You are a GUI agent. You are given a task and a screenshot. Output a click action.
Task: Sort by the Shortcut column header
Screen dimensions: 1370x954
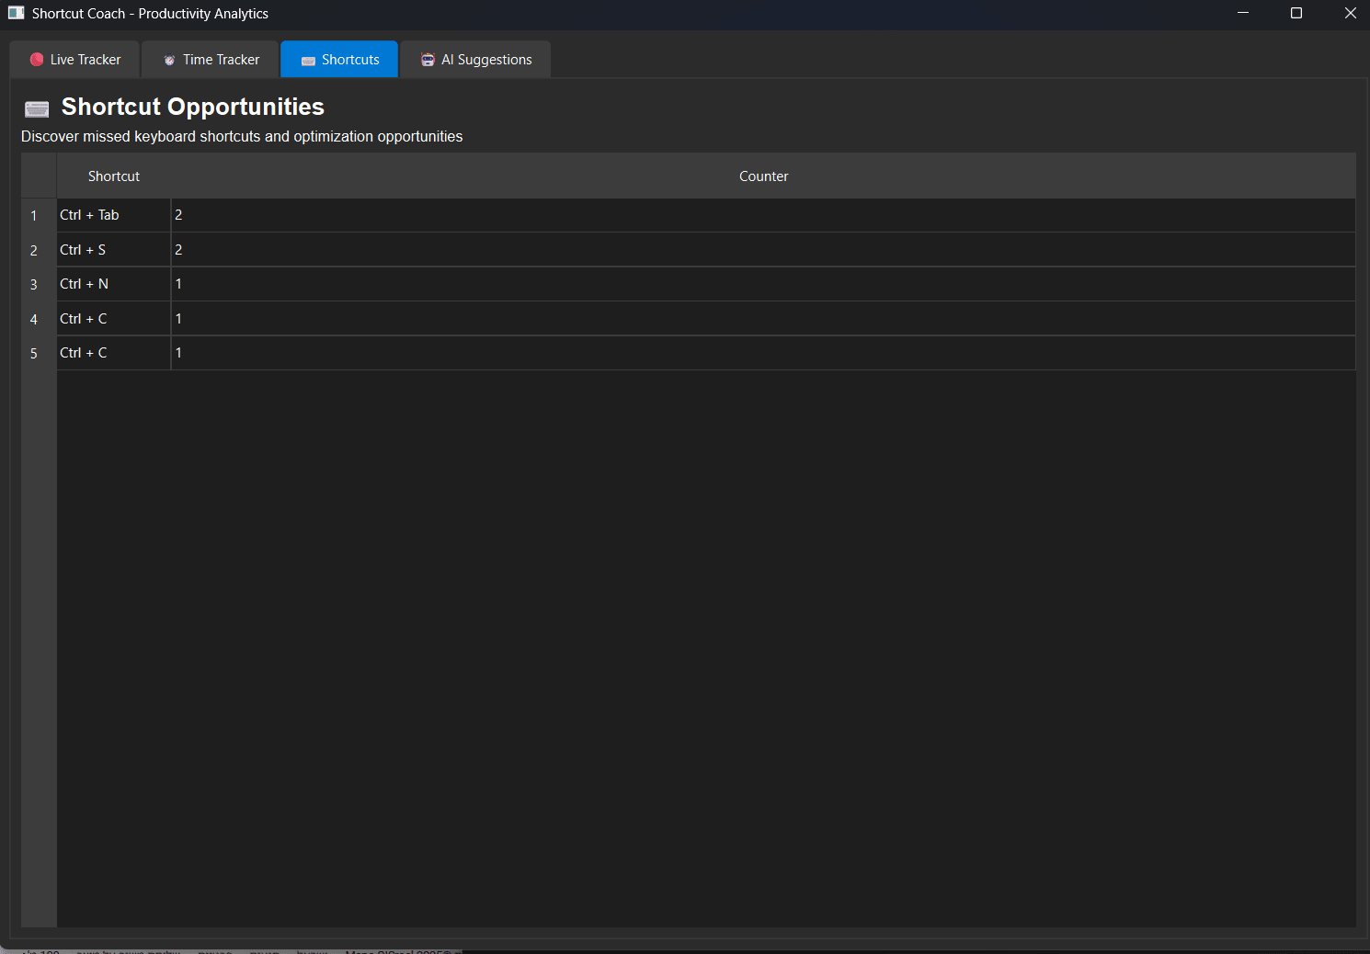coord(114,176)
